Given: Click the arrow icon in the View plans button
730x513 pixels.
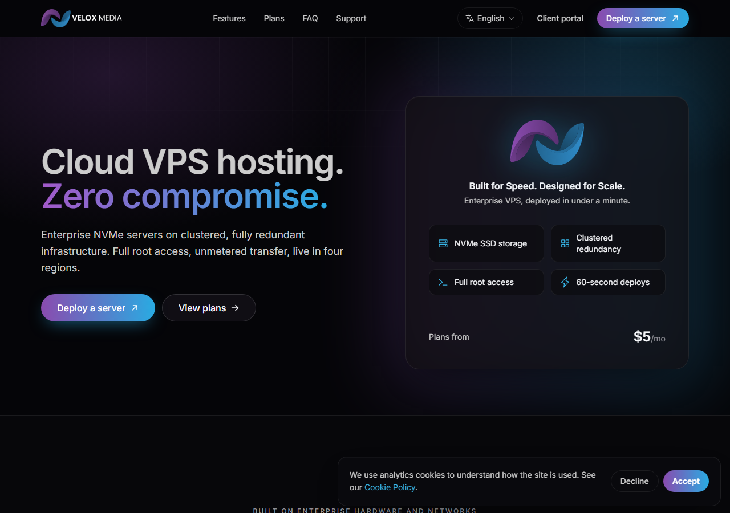Looking at the screenshot, I should tap(235, 308).
